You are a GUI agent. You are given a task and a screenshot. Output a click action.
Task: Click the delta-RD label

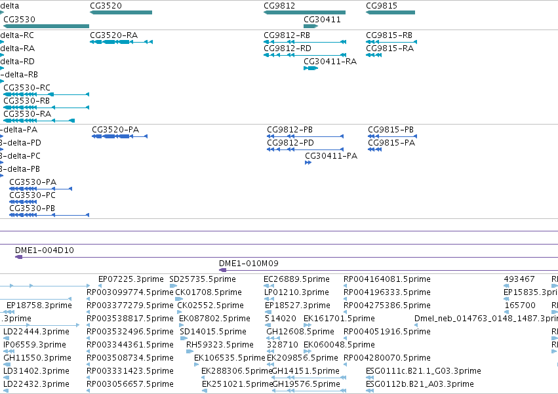pyautogui.click(x=18, y=62)
